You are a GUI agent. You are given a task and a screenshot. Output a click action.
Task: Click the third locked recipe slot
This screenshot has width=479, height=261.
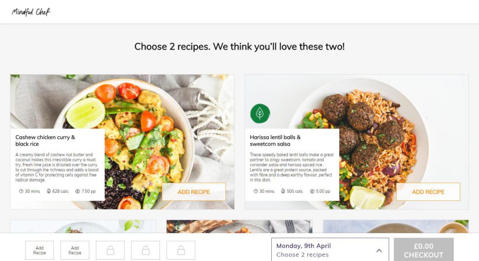coord(181,250)
